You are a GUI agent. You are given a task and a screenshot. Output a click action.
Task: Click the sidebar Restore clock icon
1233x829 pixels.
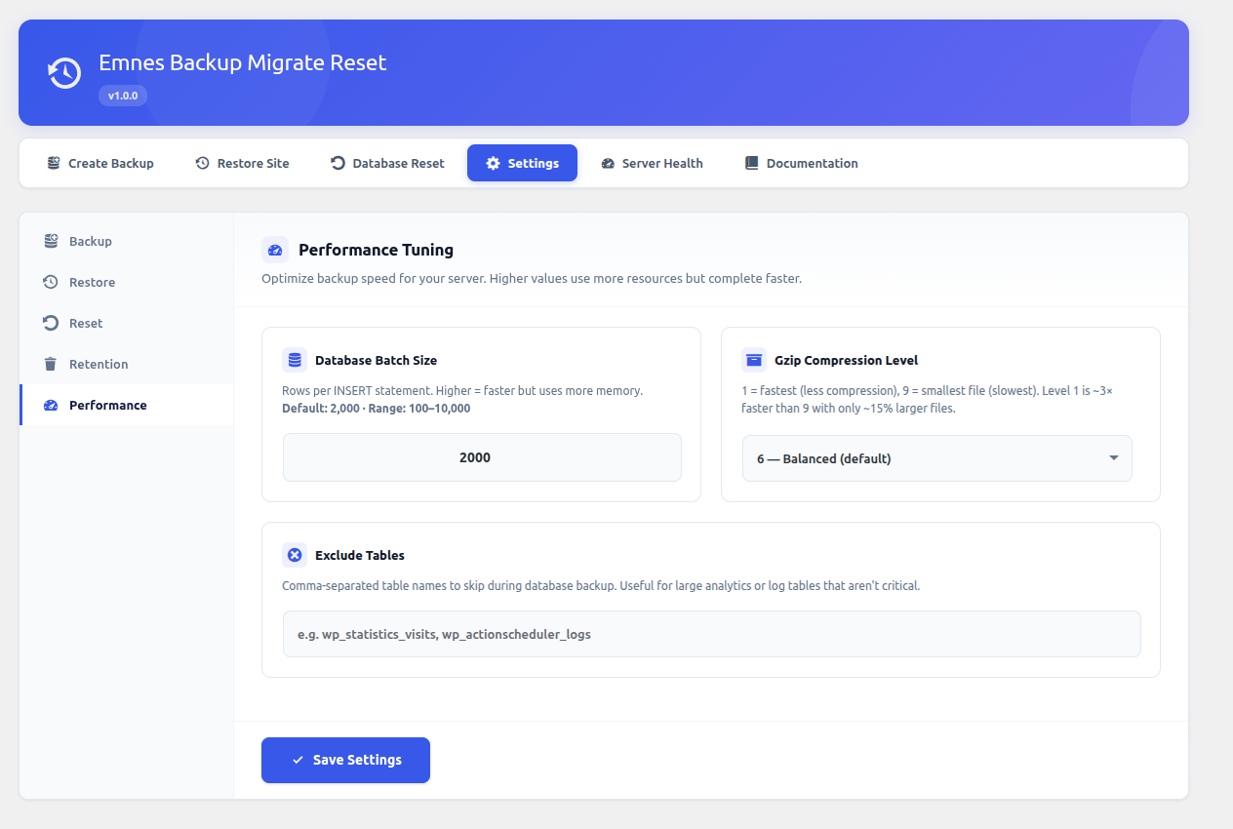[x=51, y=282]
